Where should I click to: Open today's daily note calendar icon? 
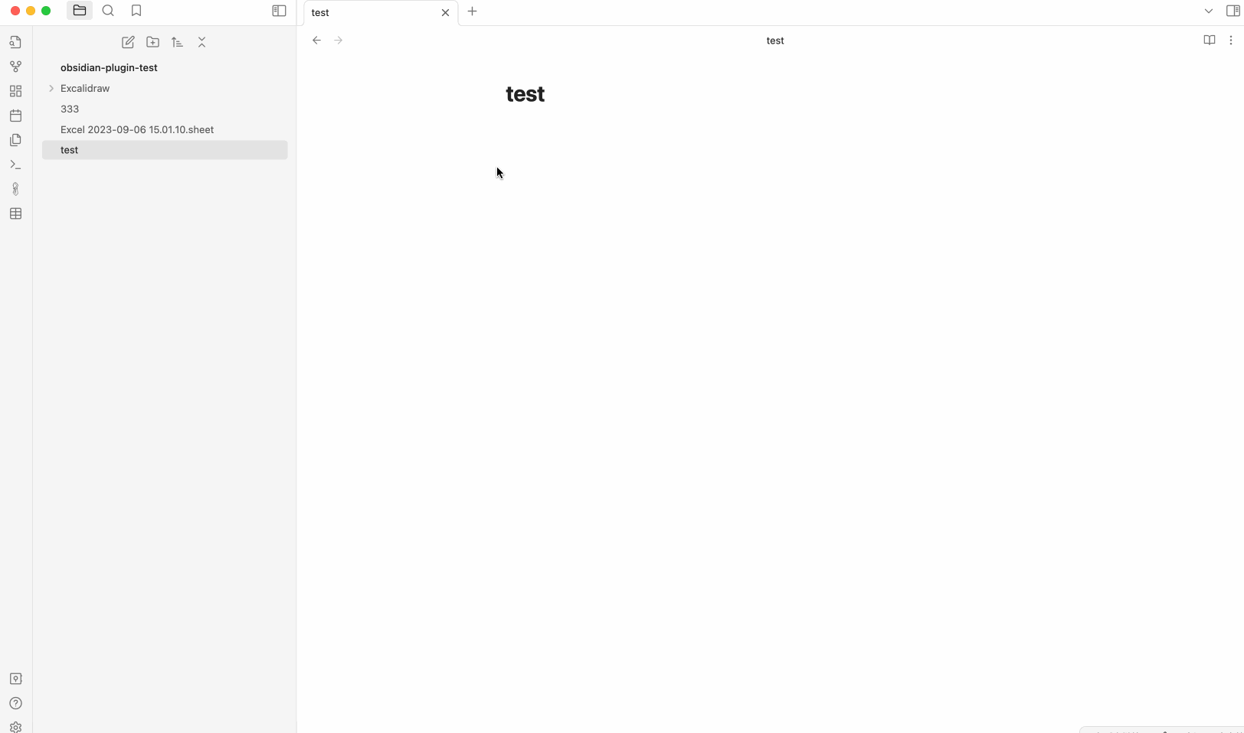(15, 116)
